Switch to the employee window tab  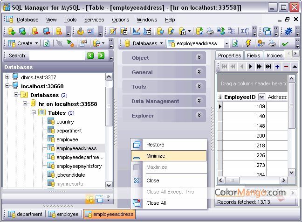(x=63, y=214)
